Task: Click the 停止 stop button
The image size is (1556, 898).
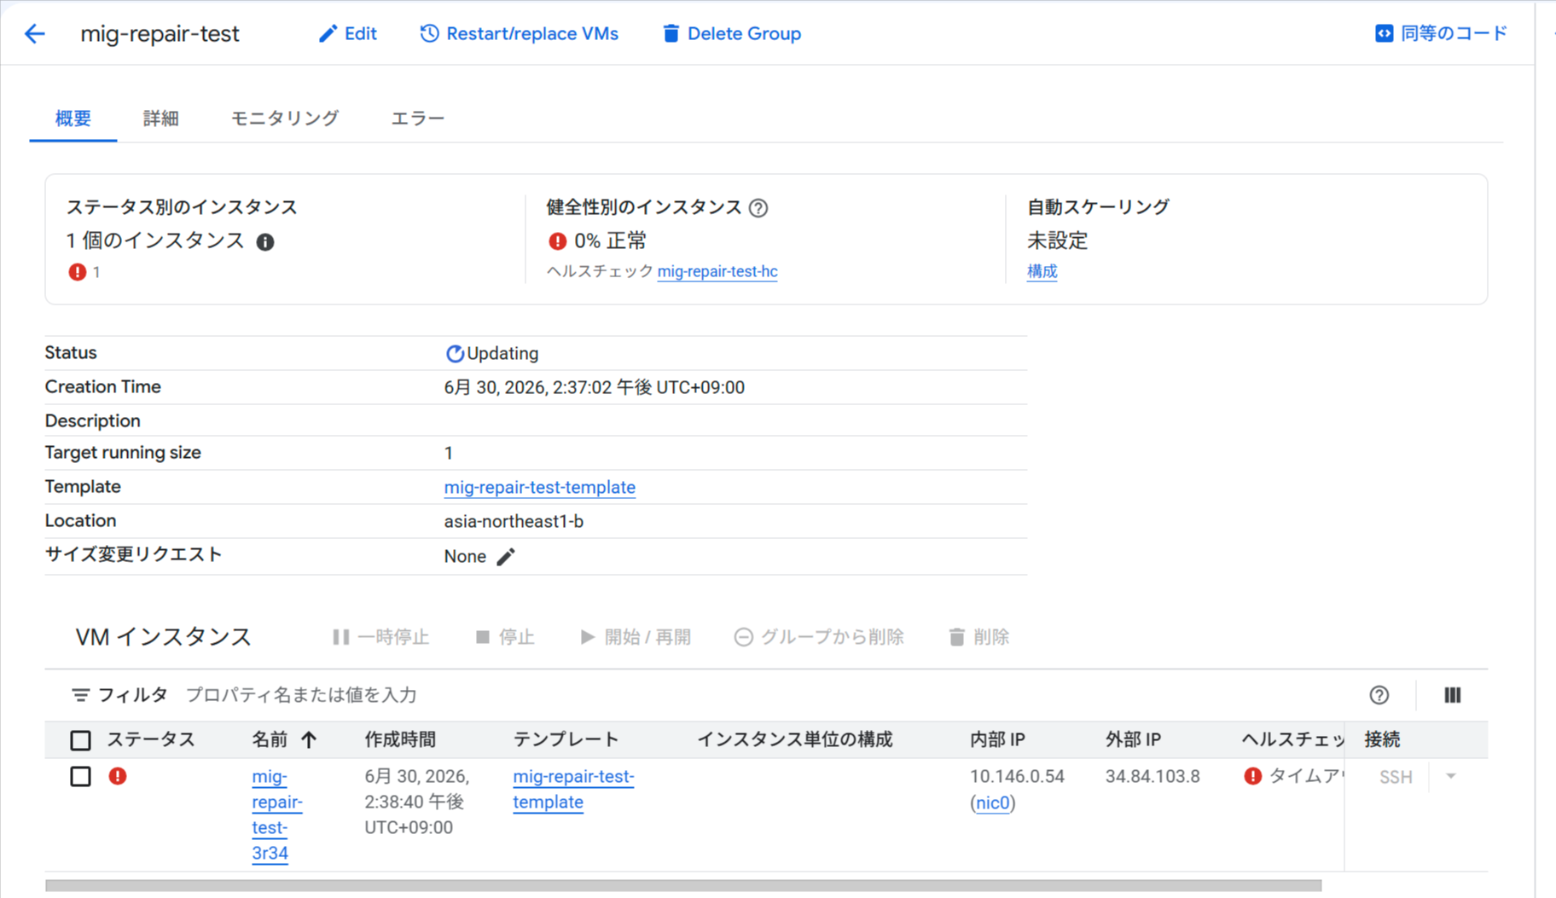Action: [x=505, y=637]
